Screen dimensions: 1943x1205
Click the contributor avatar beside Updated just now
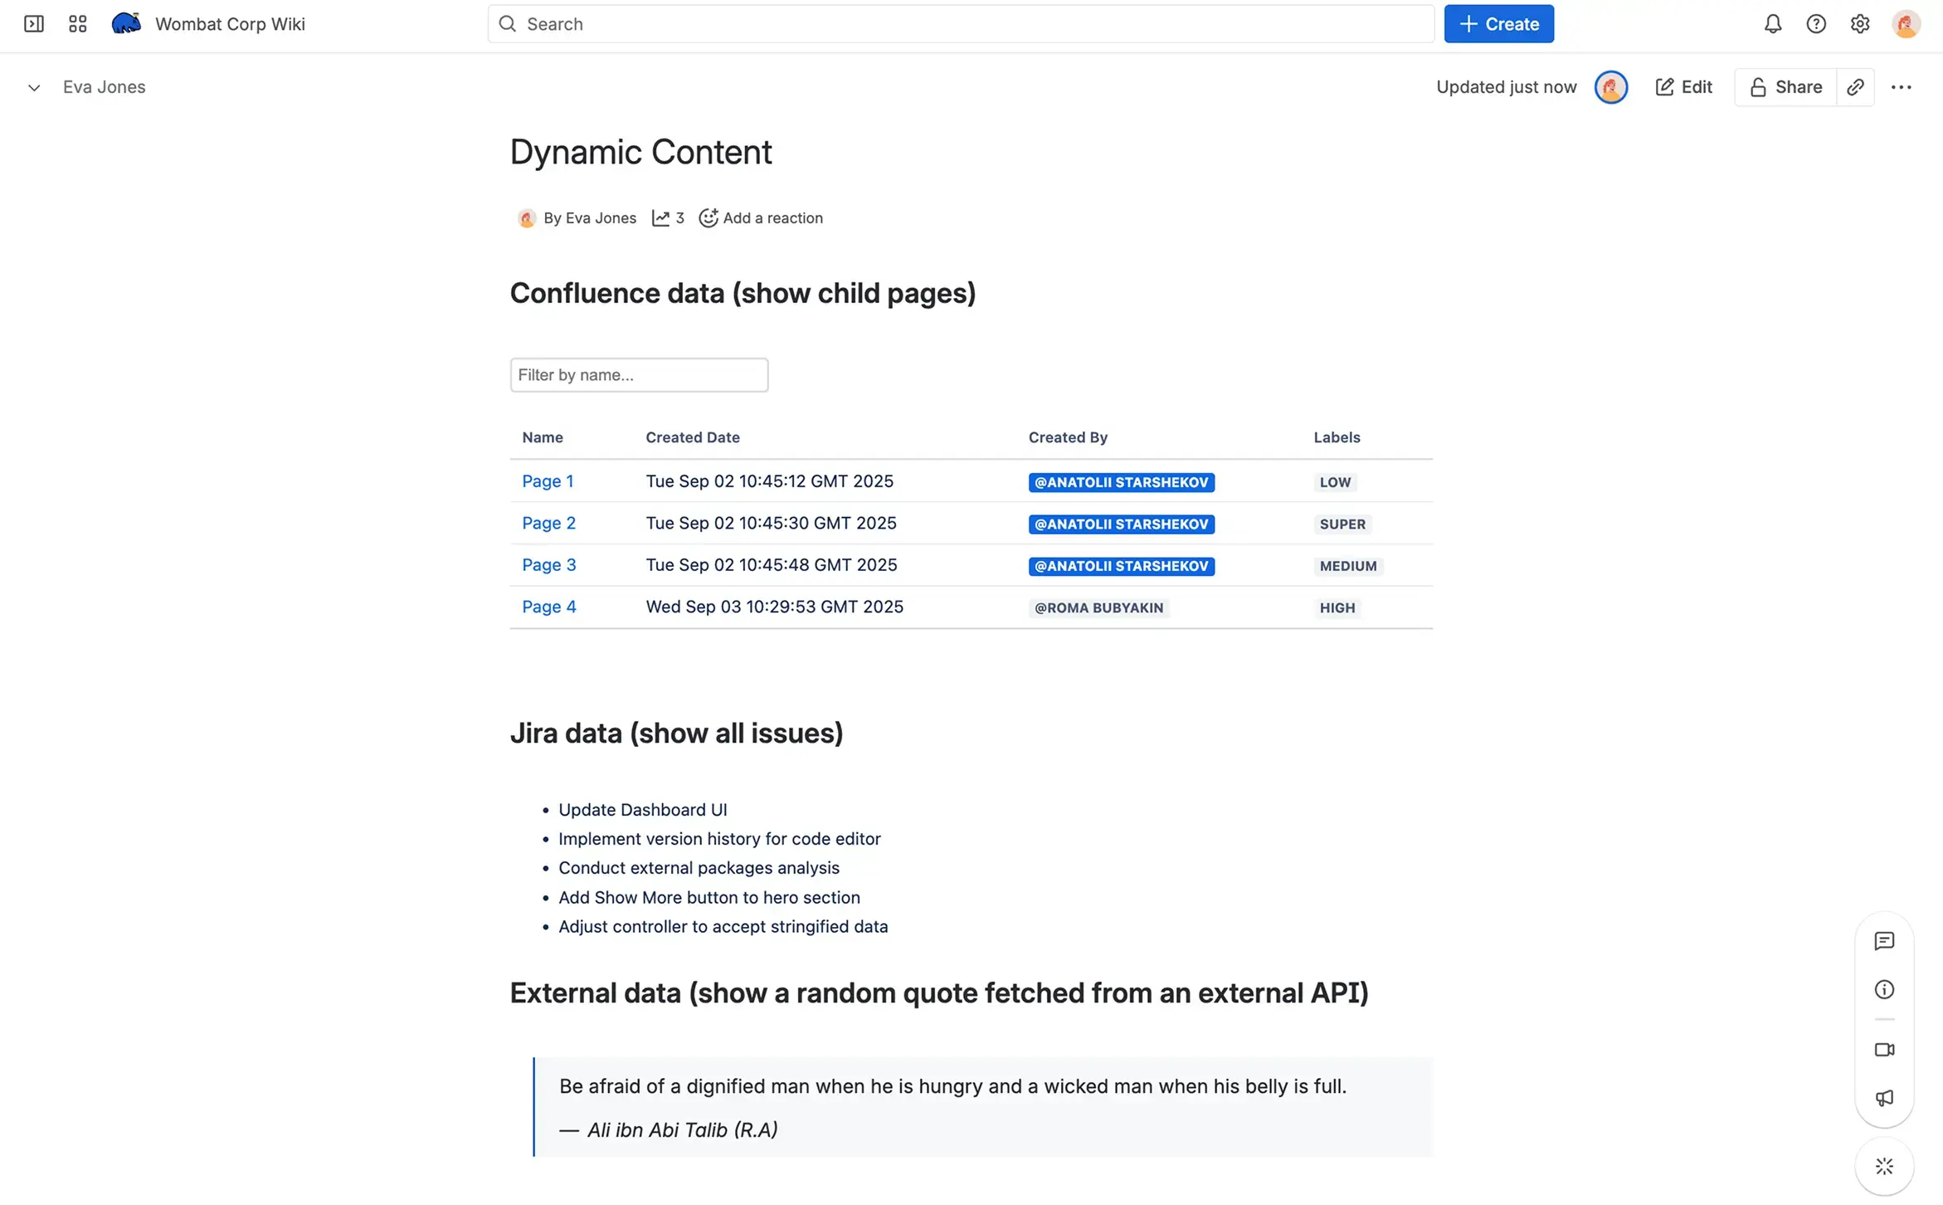click(1610, 87)
